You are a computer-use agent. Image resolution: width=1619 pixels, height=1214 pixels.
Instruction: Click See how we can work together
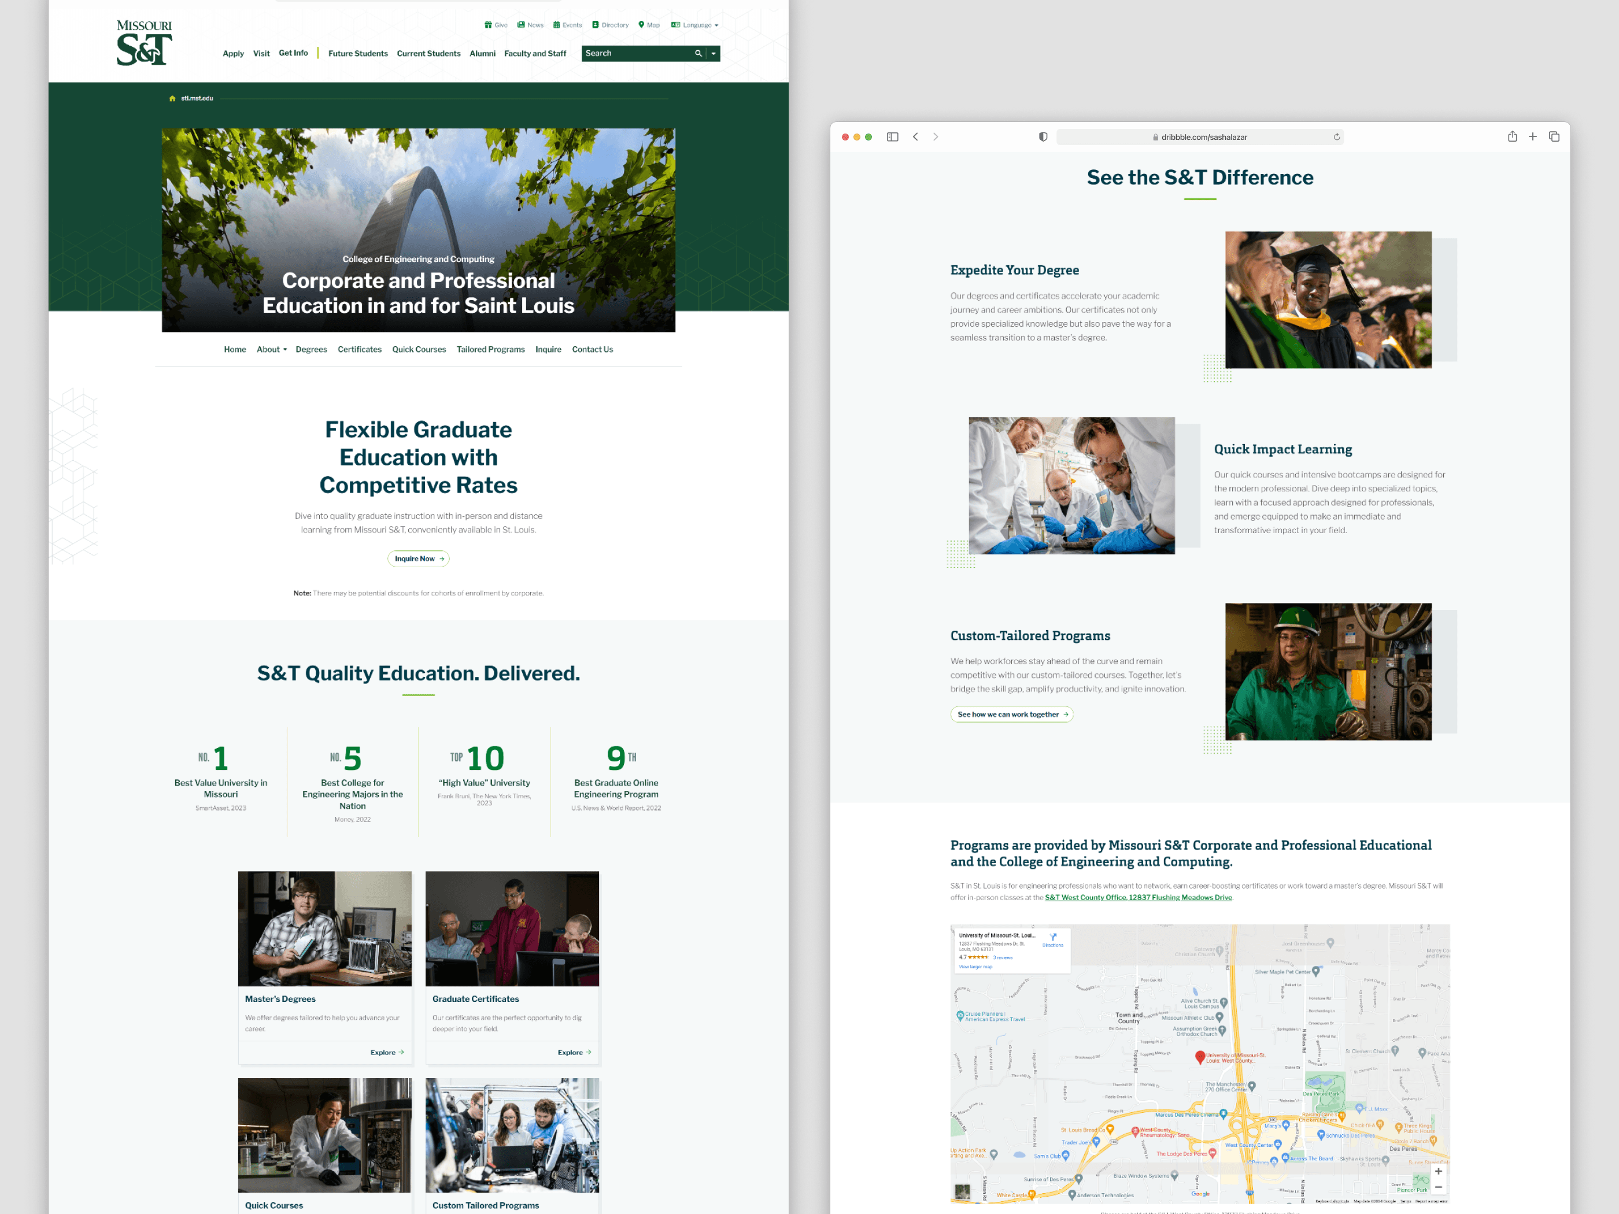click(x=1011, y=714)
